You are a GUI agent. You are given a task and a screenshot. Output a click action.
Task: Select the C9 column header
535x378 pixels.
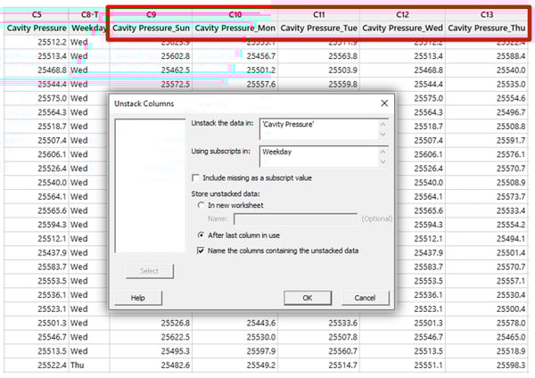pos(151,14)
